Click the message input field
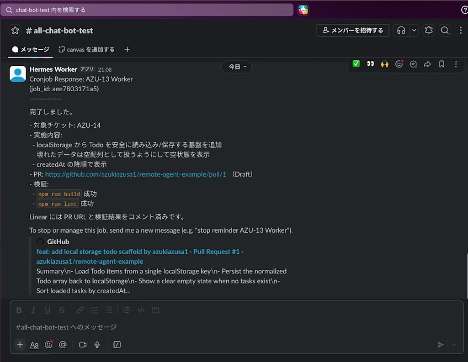The height and width of the screenshot is (362, 468). pos(236,327)
